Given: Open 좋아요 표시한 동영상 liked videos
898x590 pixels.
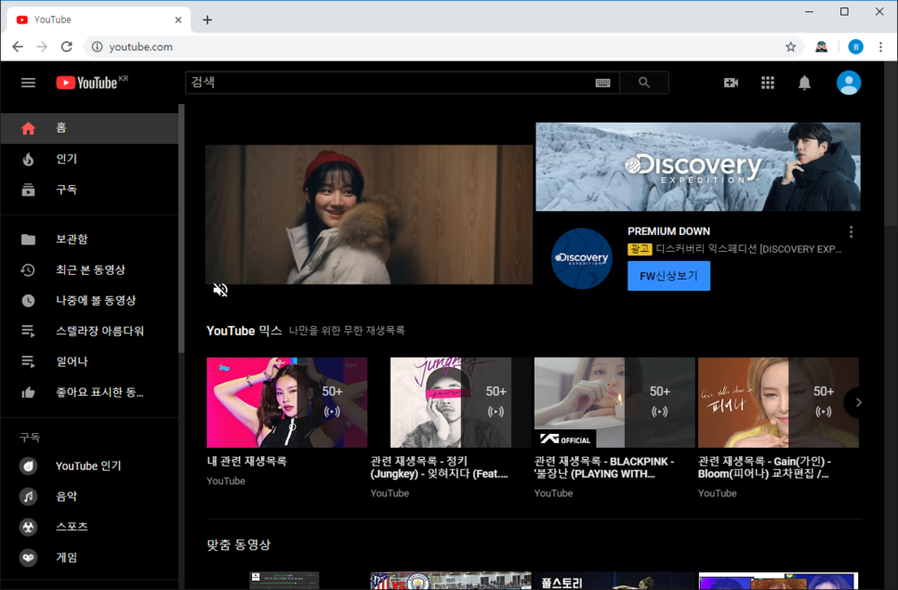Looking at the screenshot, I should (89, 392).
